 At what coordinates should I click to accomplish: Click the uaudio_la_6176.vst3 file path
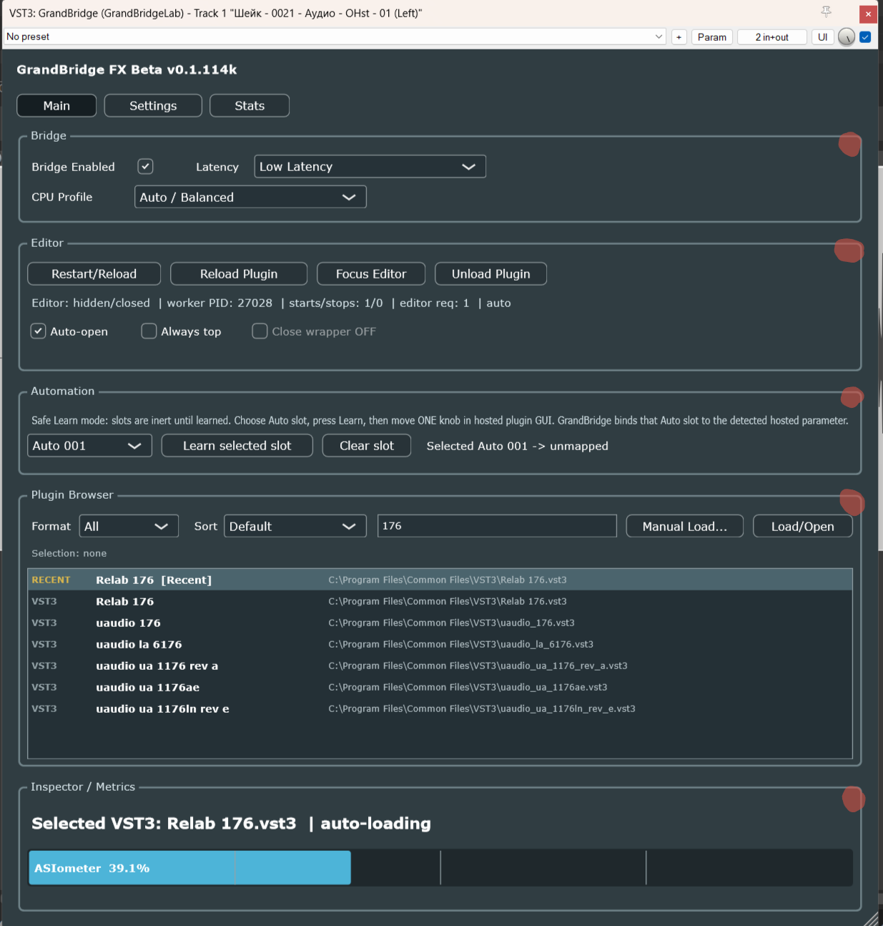[x=461, y=644]
